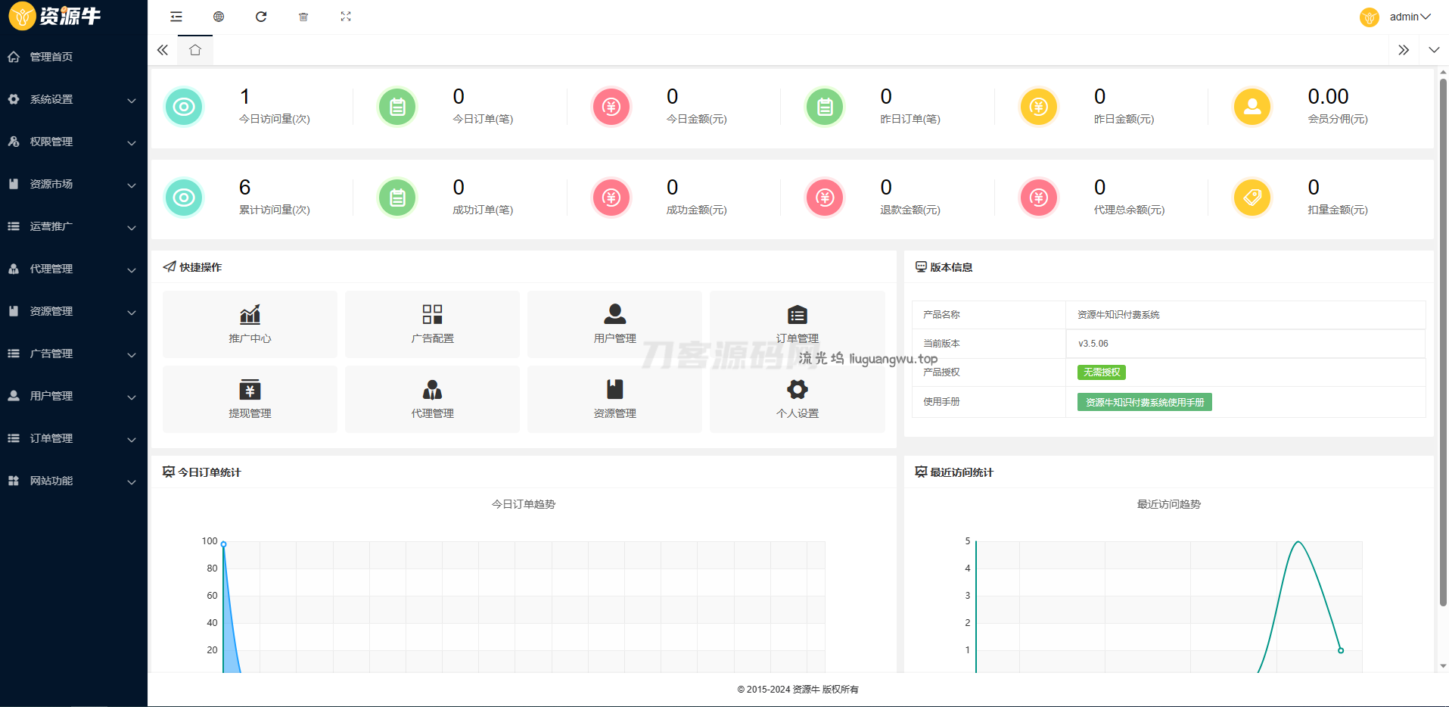This screenshot has height=707, width=1449.
Task: Open the admin user dropdown
Action: click(x=1409, y=17)
